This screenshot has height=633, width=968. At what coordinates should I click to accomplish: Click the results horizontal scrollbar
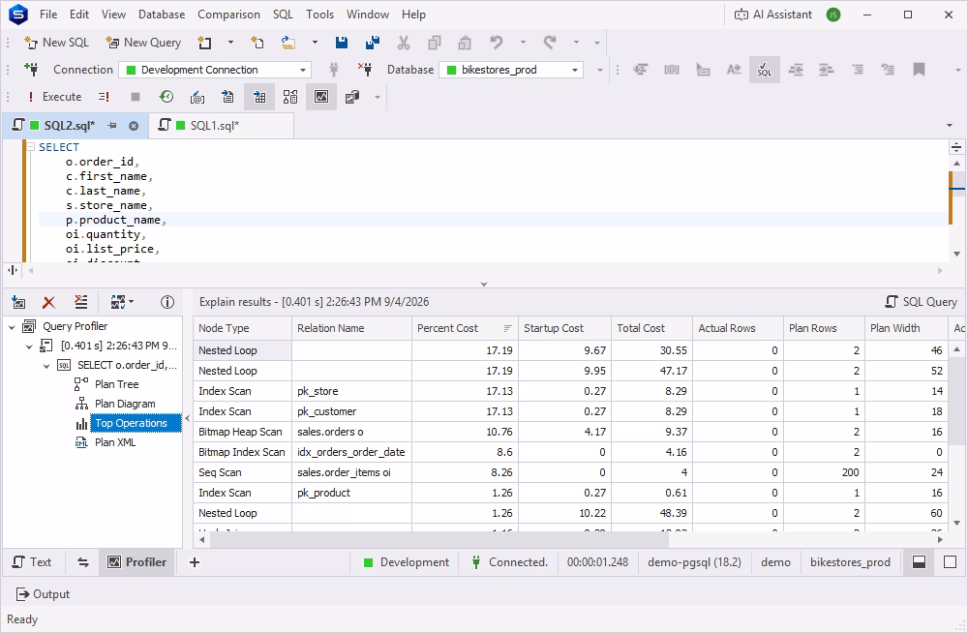(439, 540)
